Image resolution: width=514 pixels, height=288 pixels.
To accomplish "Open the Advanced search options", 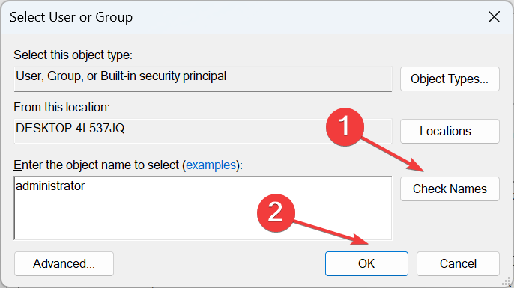I will click(64, 263).
